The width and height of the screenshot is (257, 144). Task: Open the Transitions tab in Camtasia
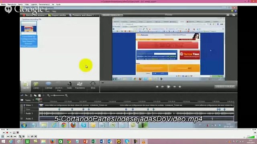80,85
